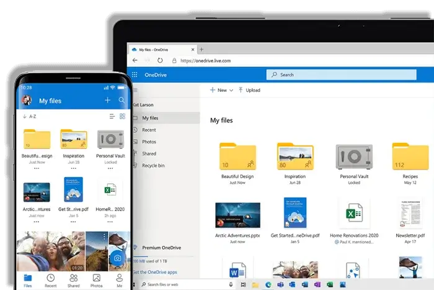Open more options for Personal Vault on phone
Viewport: 434px width, 290px height.
(110, 168)
